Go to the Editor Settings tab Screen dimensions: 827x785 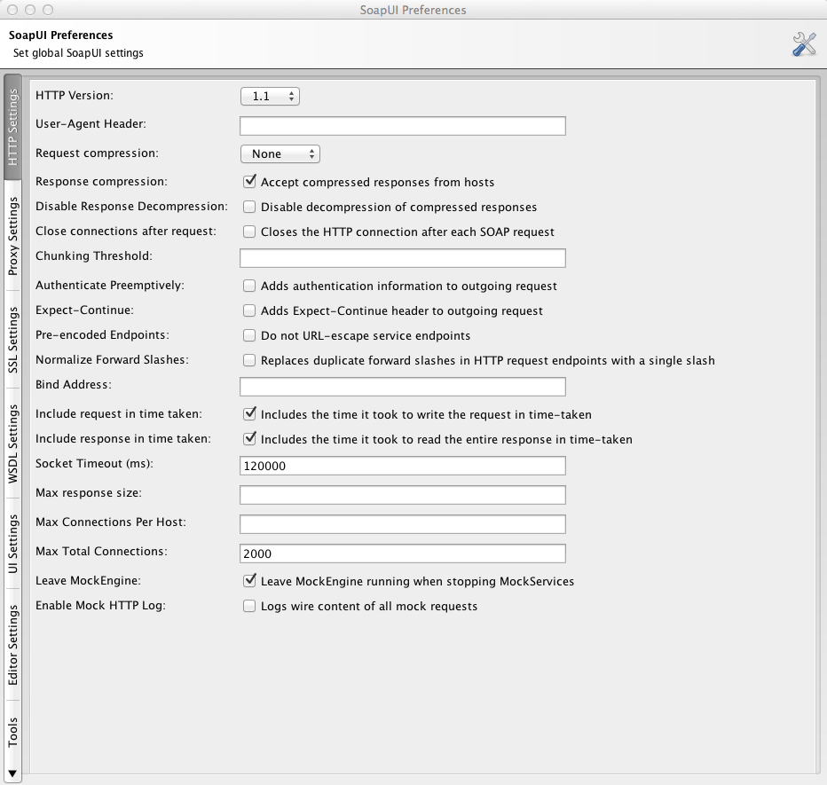(x=13, y=645)
